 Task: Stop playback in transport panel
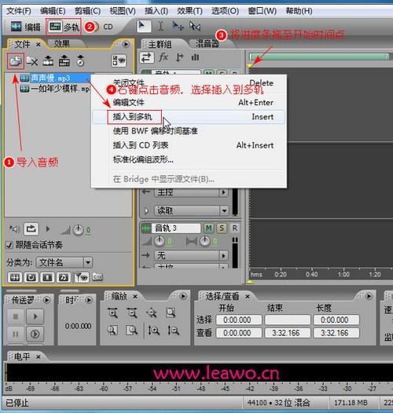(16, 316)
